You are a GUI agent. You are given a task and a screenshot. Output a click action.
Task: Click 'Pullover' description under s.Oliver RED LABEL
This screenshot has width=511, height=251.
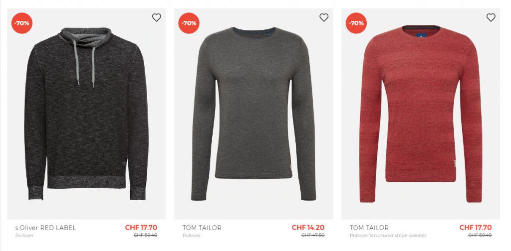pos(24,236)
